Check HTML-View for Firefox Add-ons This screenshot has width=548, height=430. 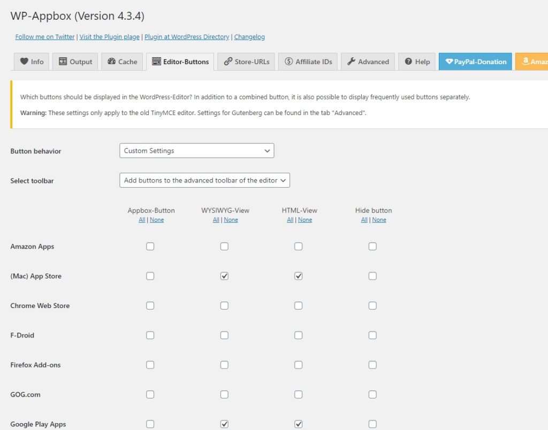pyautogui.click(x=299, y=365)
